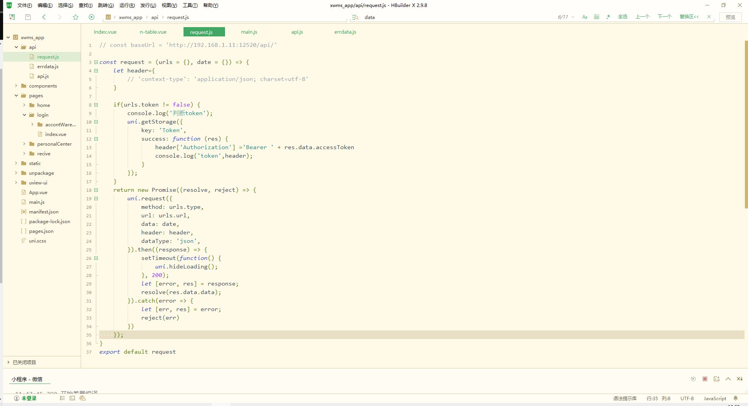
Task: Expand the components folder
Action: (16, 86)
